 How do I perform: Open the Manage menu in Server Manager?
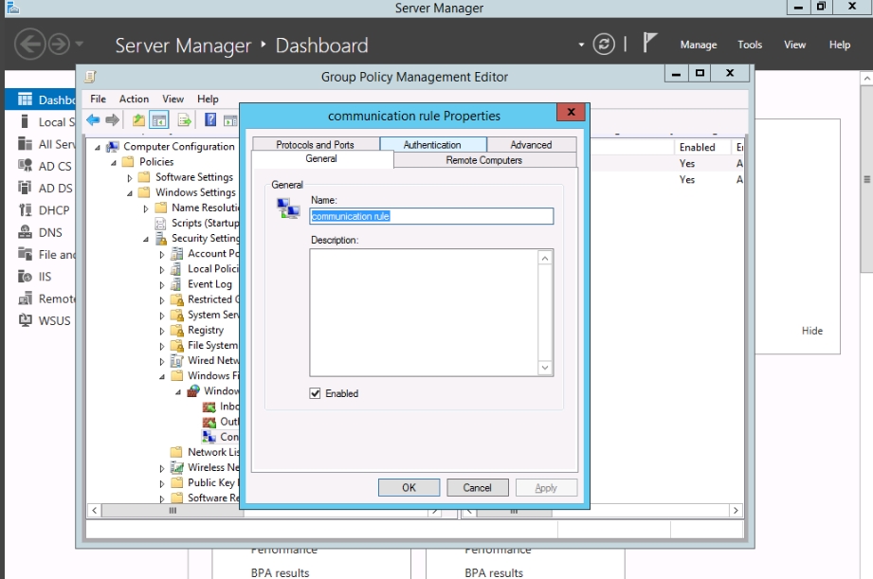(x=699, y=45)
